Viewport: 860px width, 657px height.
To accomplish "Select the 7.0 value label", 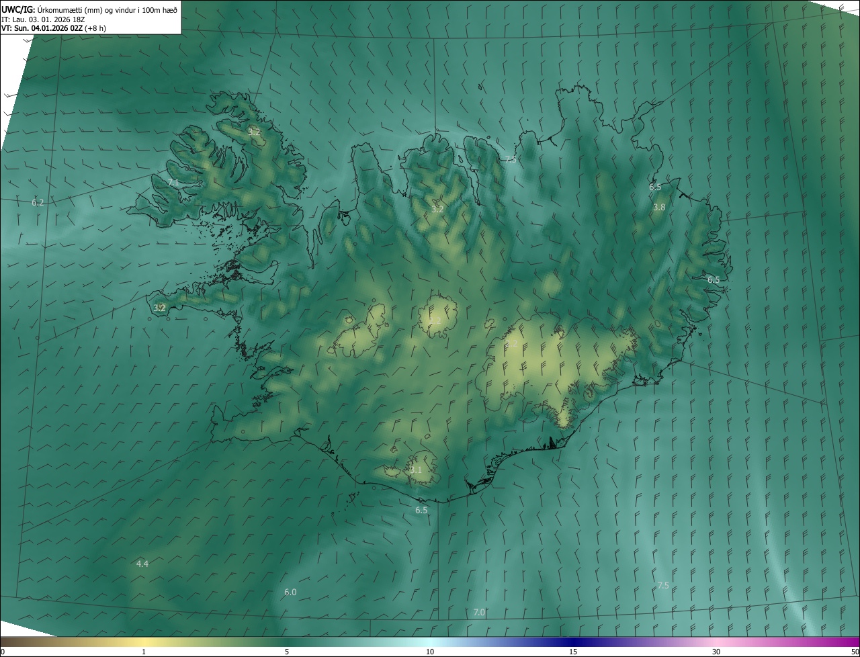I will pos(479,612).
